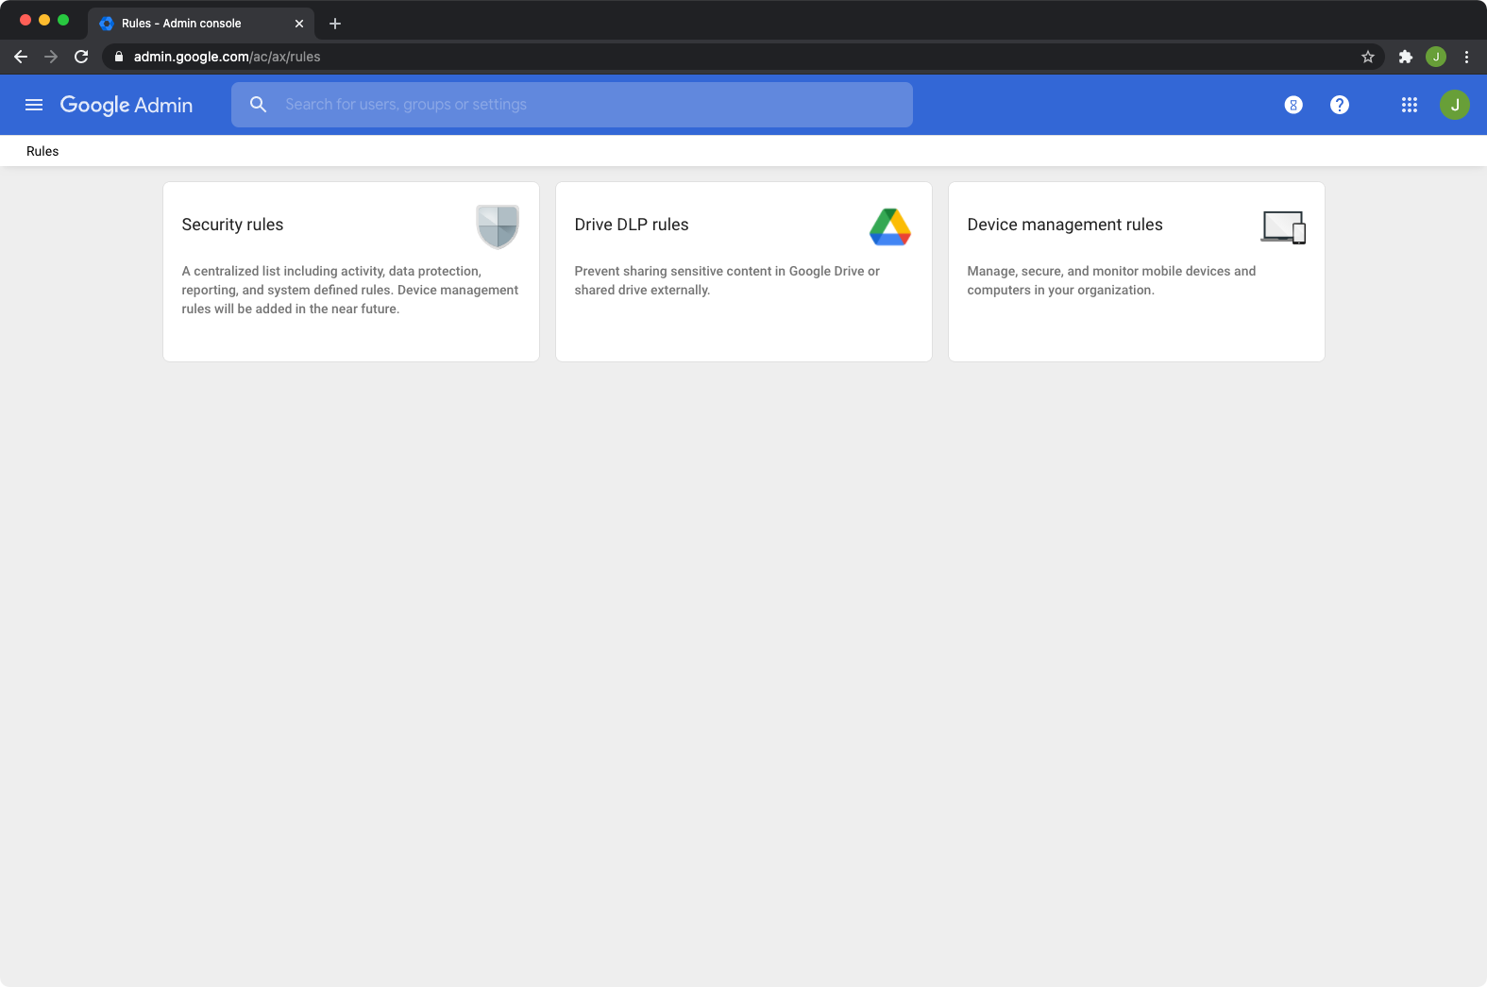Click the address bar URL

pos(227,57)
